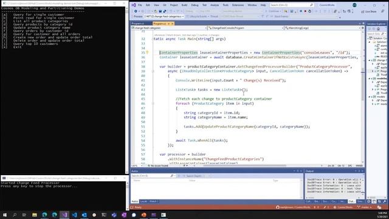Click the red Stop Debugging icon
Screen dimensions: 389x219
tap(305, 11)
